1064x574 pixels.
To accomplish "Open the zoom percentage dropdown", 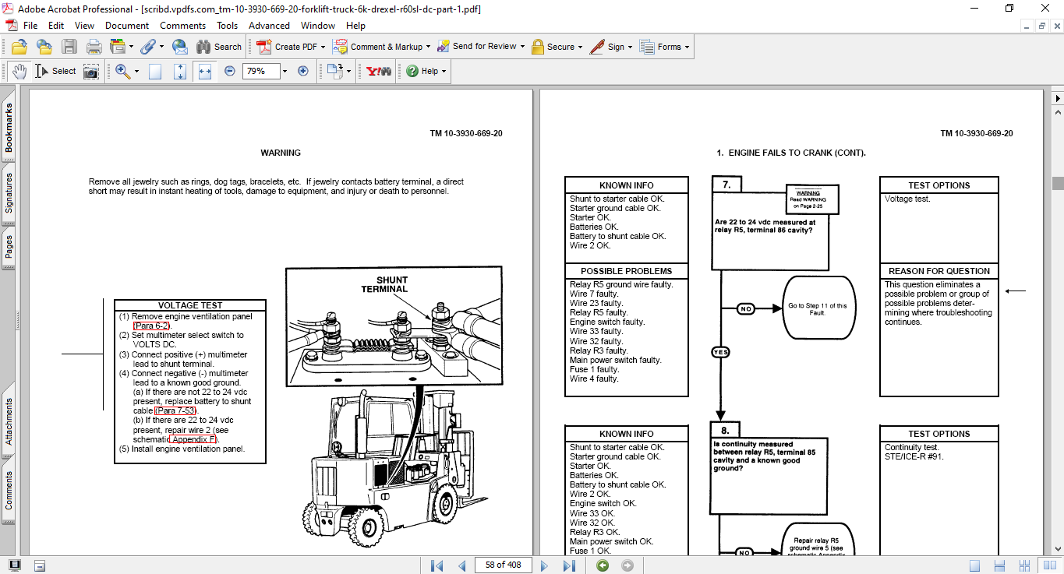I will coord(285,71).
